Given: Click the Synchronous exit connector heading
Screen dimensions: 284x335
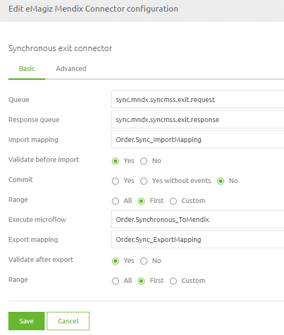Looking at the screenshot, I should (x=60, y=48).
